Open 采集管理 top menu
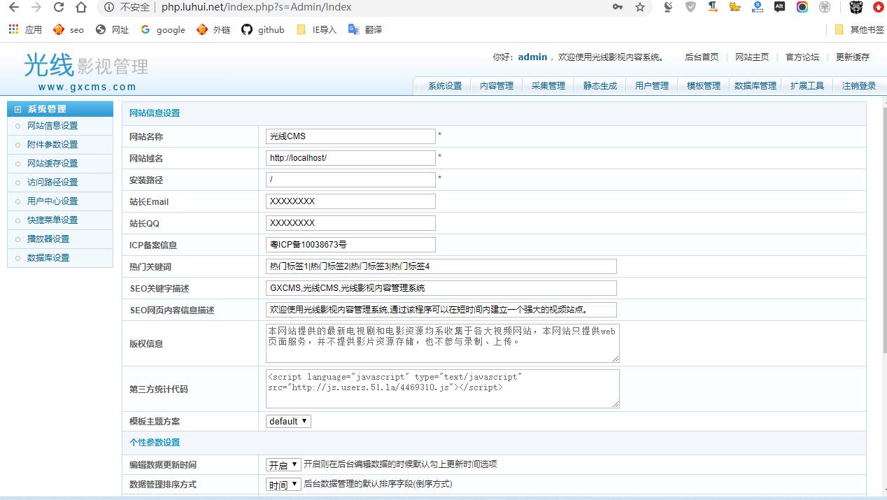 point(548,85)
